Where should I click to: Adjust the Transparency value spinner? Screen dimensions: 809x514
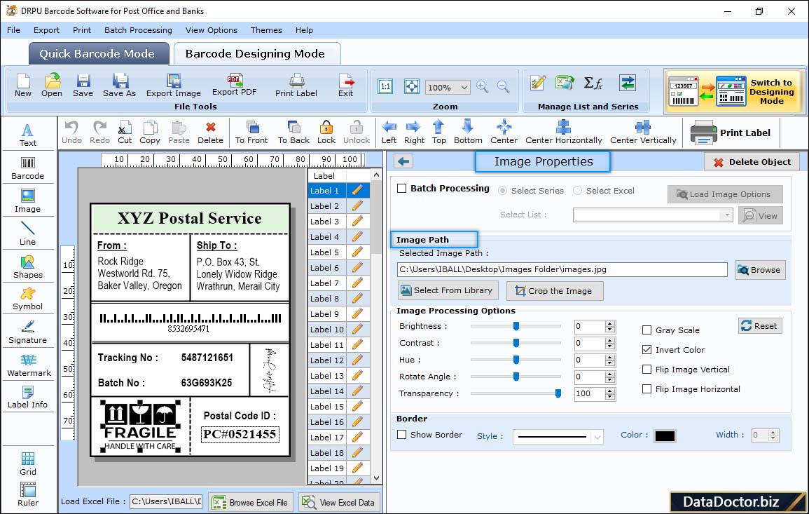click(610, 394)
